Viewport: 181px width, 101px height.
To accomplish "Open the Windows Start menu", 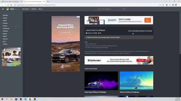I will click(2, 99).
